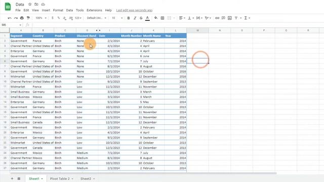324x182 pixels.
Task: Click the Insert link icon
Action: tap(217, 18)
